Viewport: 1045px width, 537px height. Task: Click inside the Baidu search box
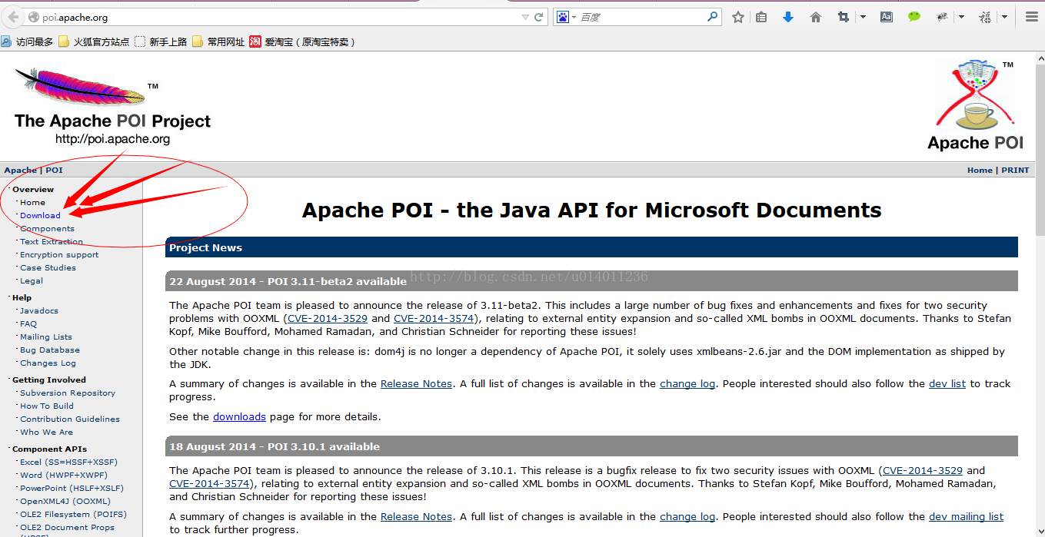click(641, 17)
